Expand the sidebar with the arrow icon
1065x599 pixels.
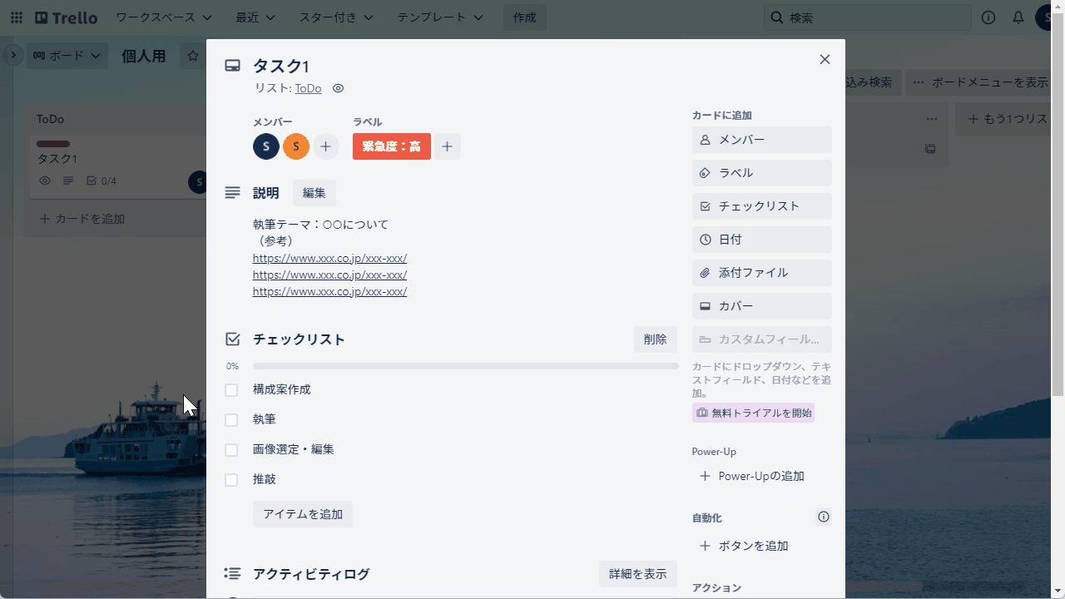[12, 56]
